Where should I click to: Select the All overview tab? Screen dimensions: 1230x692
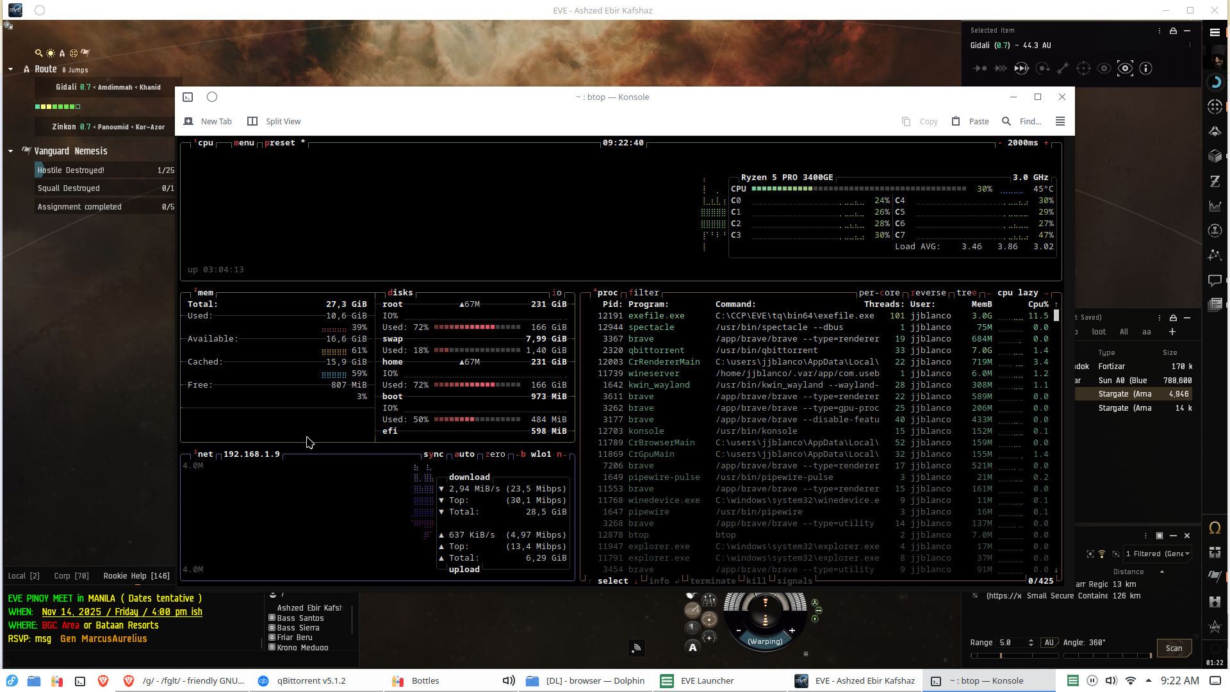1124,332
